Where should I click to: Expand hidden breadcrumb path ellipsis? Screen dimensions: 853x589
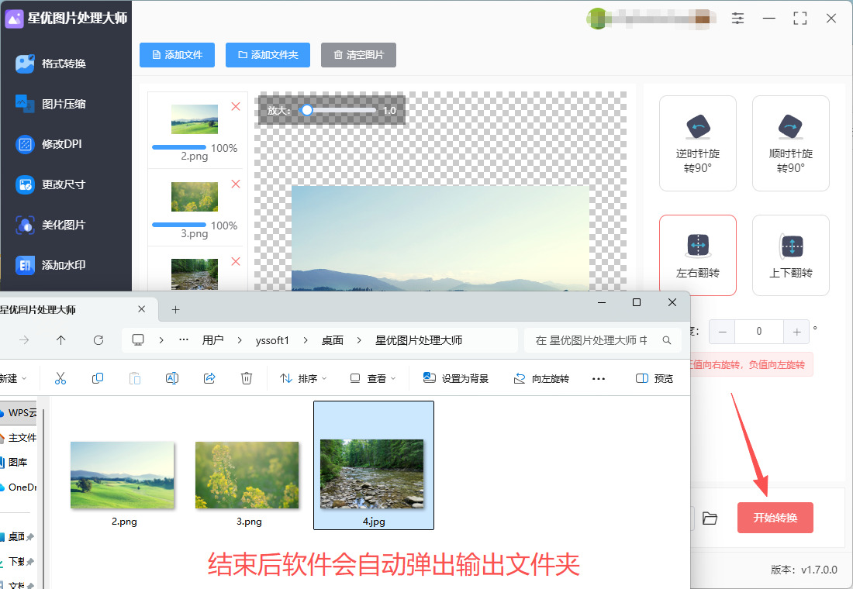184,340
